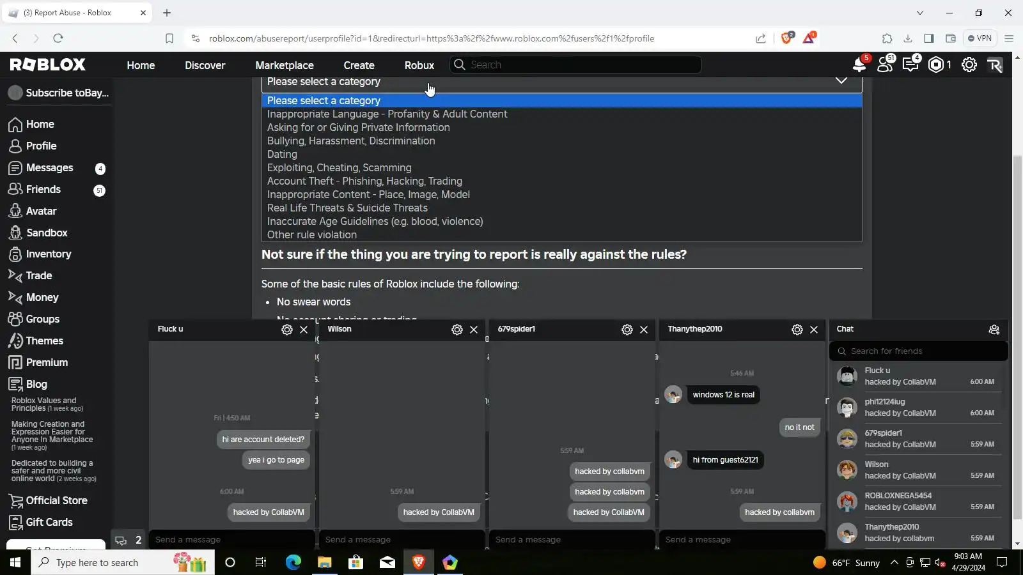Bookmark this page icon
The width and height of the screenshot is (1023, 575).
[169, 38]
